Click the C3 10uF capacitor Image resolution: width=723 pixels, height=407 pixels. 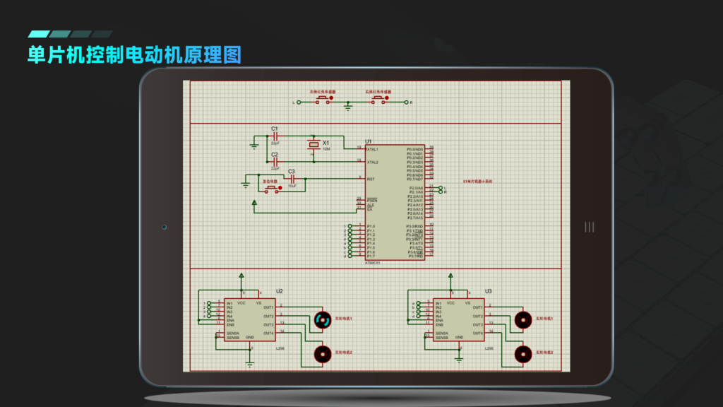tap(291, 178)
